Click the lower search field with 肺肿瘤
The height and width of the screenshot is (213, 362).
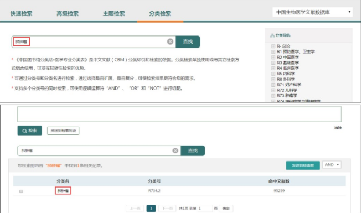click(99, 150)
